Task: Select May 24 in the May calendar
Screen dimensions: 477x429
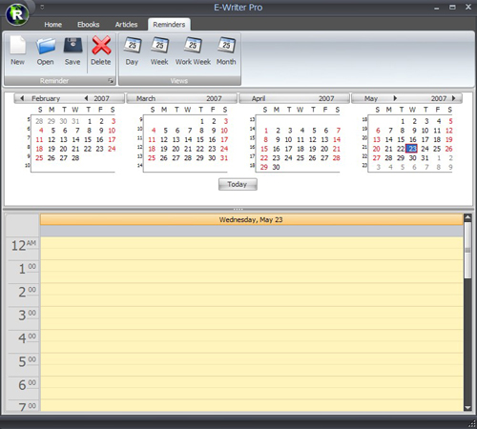Action: [425, 149]
